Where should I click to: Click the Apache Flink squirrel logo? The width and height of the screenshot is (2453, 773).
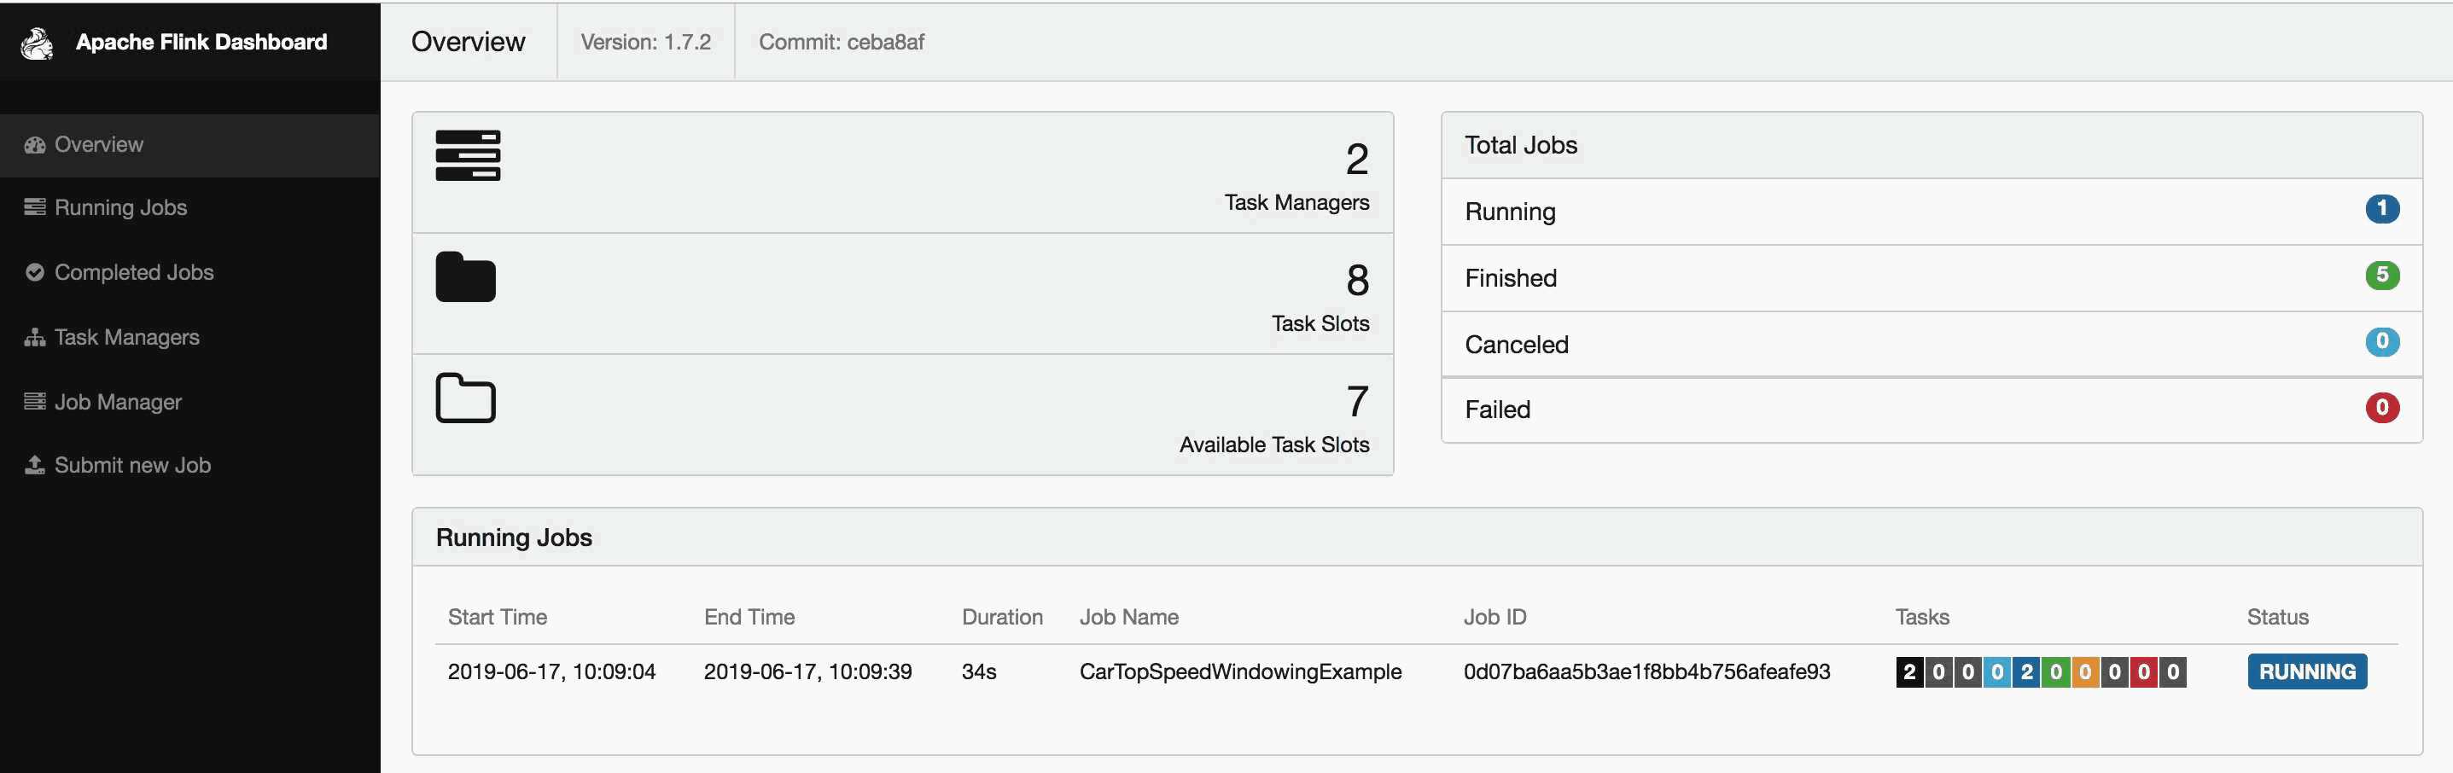[x=38, y=43]
